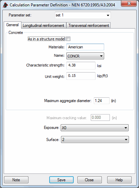Click the 'set 1' text in Parameter set box
The width and height of the screenshot is (139, 188).
pyautogui.click(x=60, y=15)
